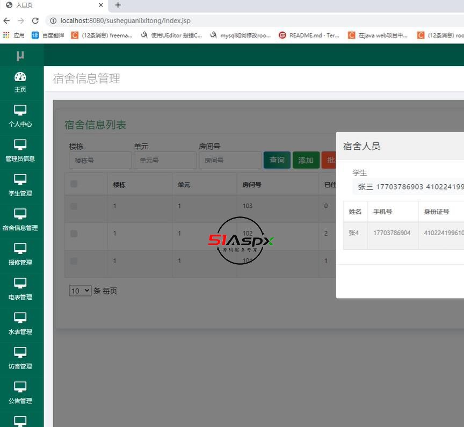Click the 查询 search button
Image resolution: width=464 pixels, height=427 pixels.
pyautogui.click(x=277, y=160)
